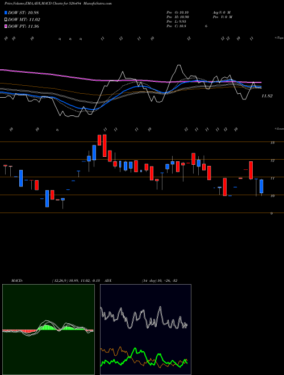Image resolution: width=284 pixels, height=375 pixels.
Task: Click the 'Avg V: 0 M' value
Action: (221, 12)
